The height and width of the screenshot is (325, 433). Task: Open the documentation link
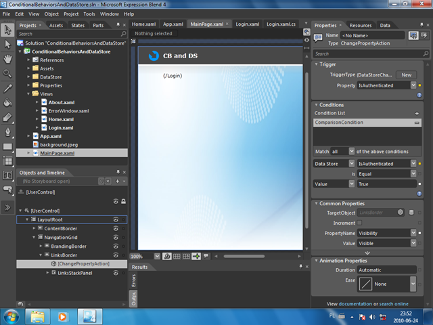click(x=355, y=304)
